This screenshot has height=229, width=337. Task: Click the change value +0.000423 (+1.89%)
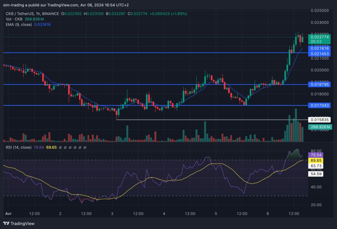coord(168,14)
